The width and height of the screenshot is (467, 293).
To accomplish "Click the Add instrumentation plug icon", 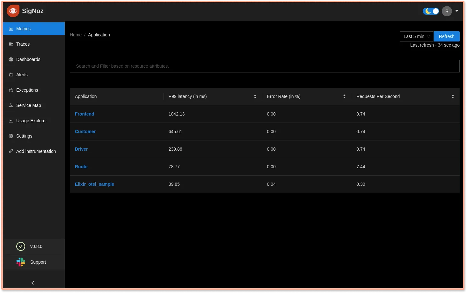I will pyautogui.click(x=11, y=151).
